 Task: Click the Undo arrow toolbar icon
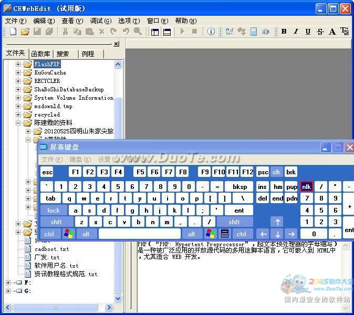pos(126,31)
